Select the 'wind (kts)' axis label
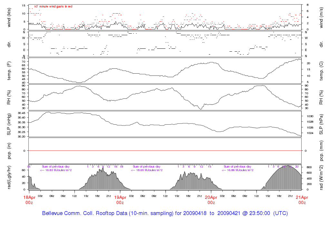The height and width of the screenshot is (226, 330). point(9,17)
